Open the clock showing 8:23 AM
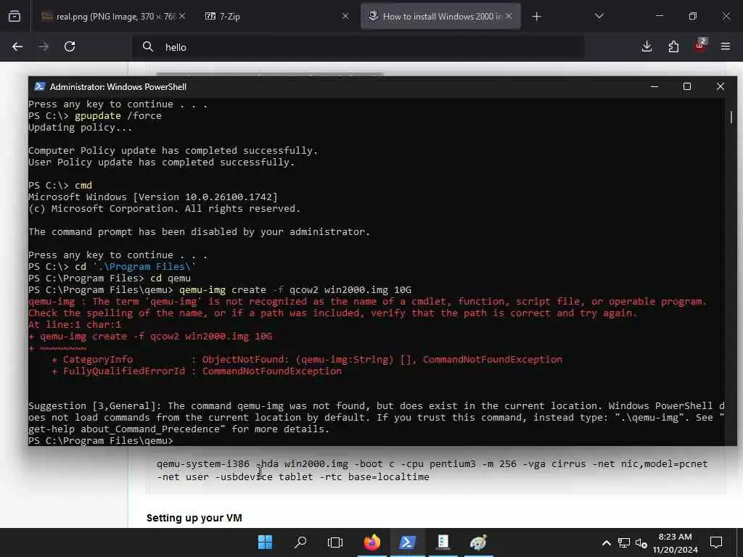The image size is (743, 557). point(675,542)
